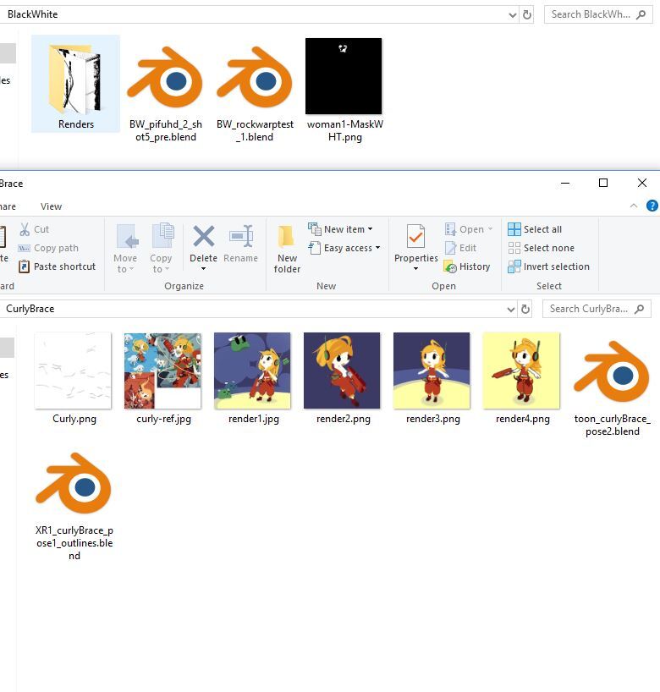The image size is (660, 692).
Task: Click the Copy to icon
Action: click(163, 236)
